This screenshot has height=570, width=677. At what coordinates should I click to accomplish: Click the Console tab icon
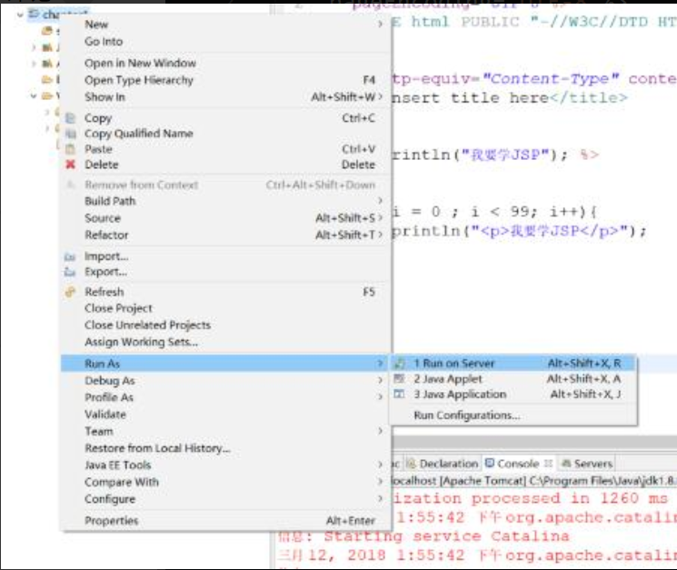click(489, 464)
